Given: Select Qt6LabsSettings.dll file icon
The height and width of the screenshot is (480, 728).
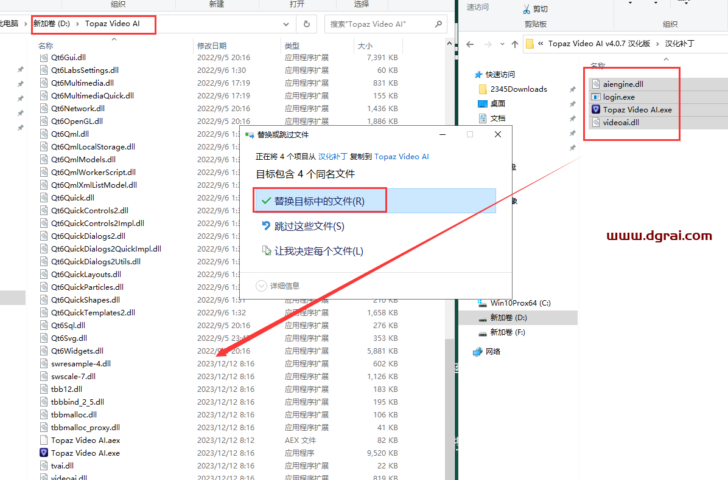Looking at the screenshot, I should (x=44, y=70).
